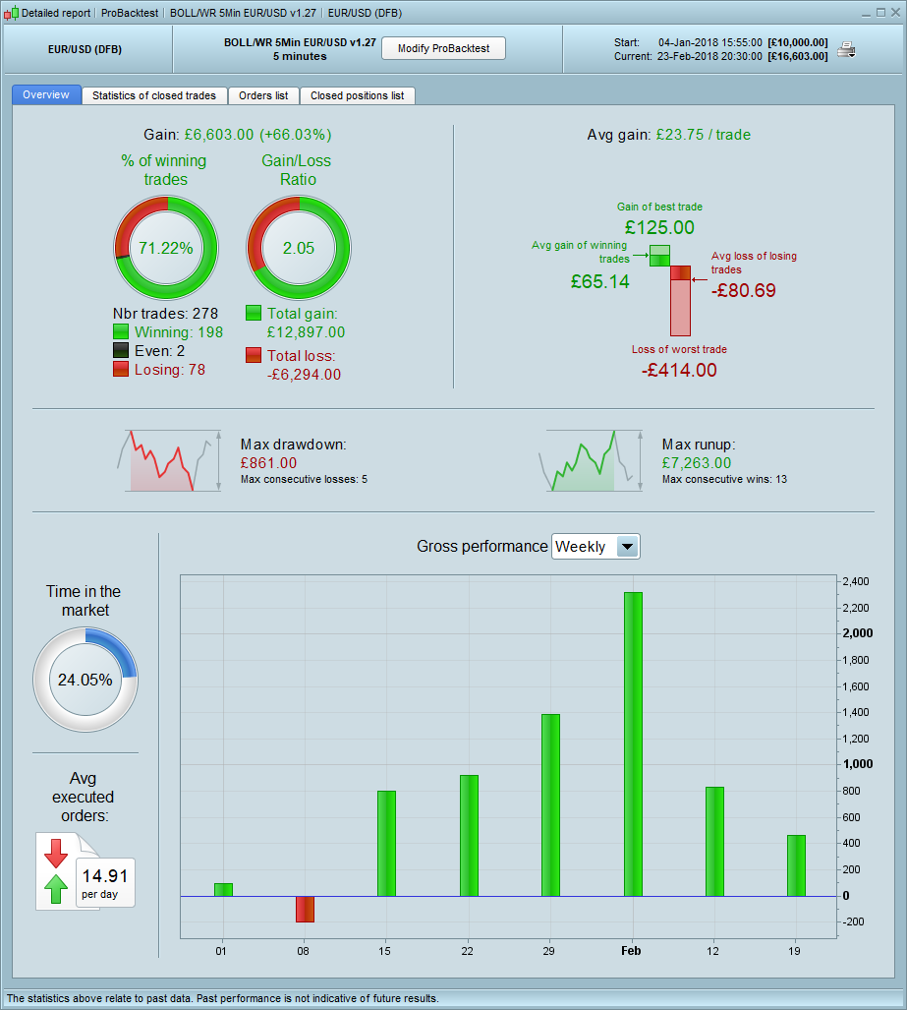Open the Gross performance Weekly dropdown
Screen dimensions: 907x1010
tap(595, 546)
